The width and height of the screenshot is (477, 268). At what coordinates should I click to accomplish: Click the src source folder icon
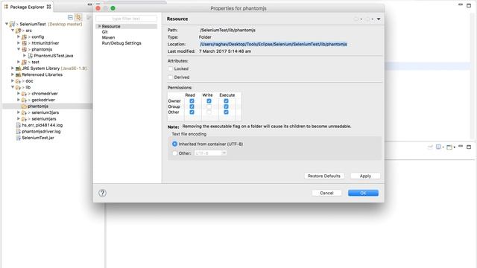[x=18, y=31]
